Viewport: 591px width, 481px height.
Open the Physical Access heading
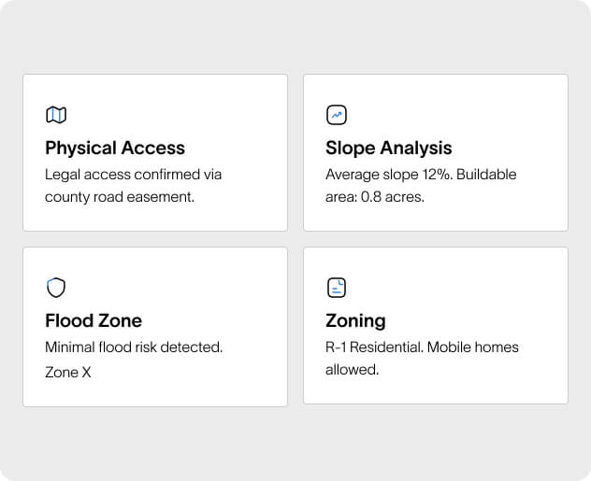[115, 148]
